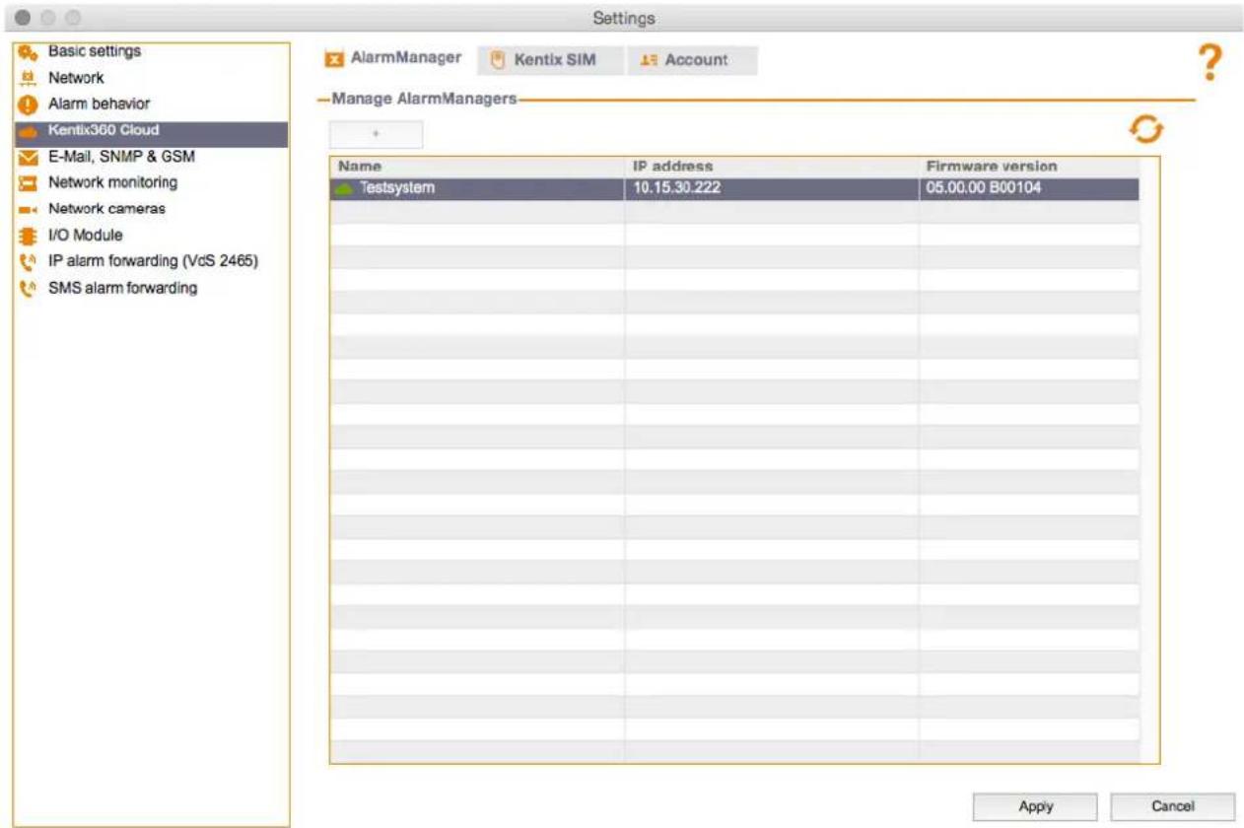Open Basic settings in sidebar
Image resolution: width=1244 pixels, height=828 pixels.
tap(94, 51)
